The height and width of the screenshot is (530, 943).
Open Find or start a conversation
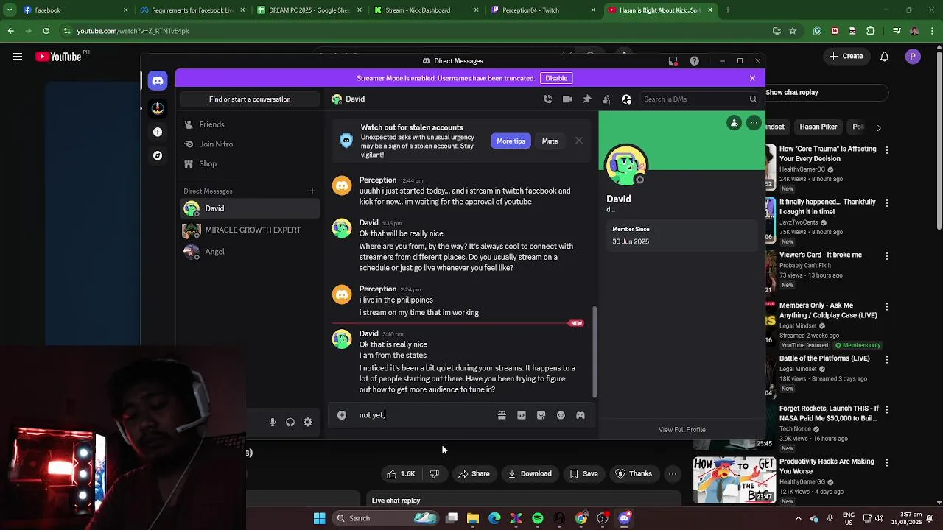(250, 99)
